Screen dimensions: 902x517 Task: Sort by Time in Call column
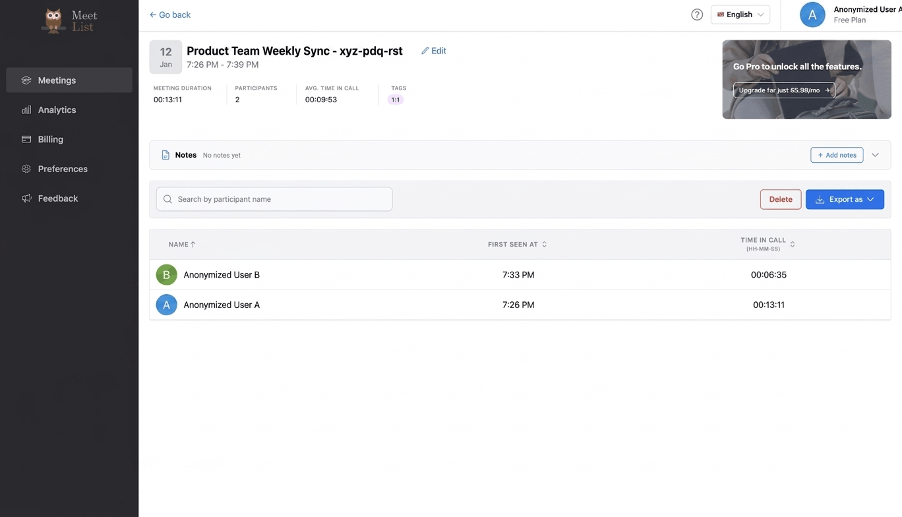[767, 244]
